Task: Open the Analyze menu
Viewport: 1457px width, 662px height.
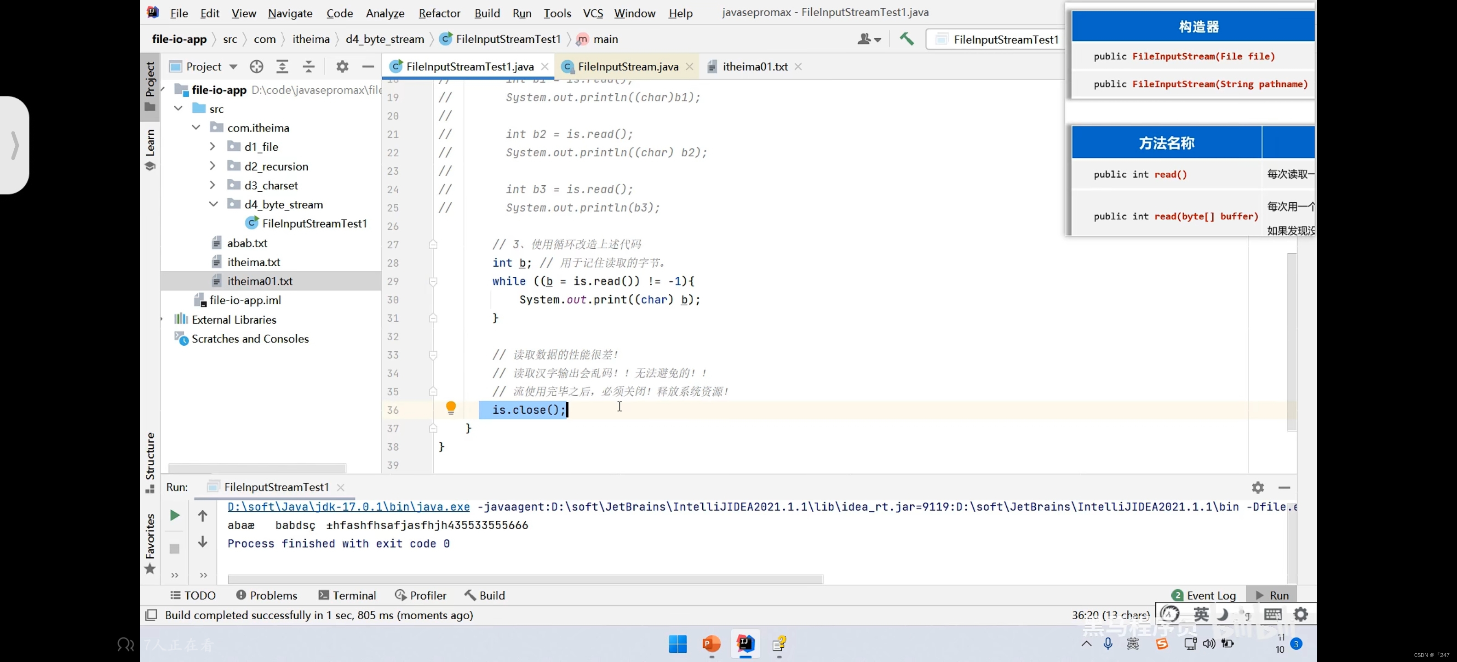Action: click(x=385, y=13)
